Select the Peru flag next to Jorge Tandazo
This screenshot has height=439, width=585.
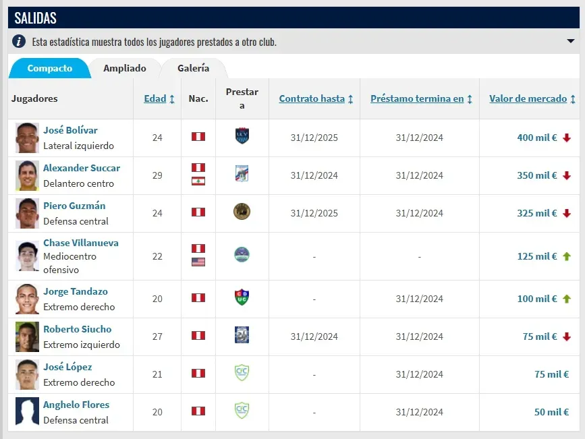click(198, 299)
